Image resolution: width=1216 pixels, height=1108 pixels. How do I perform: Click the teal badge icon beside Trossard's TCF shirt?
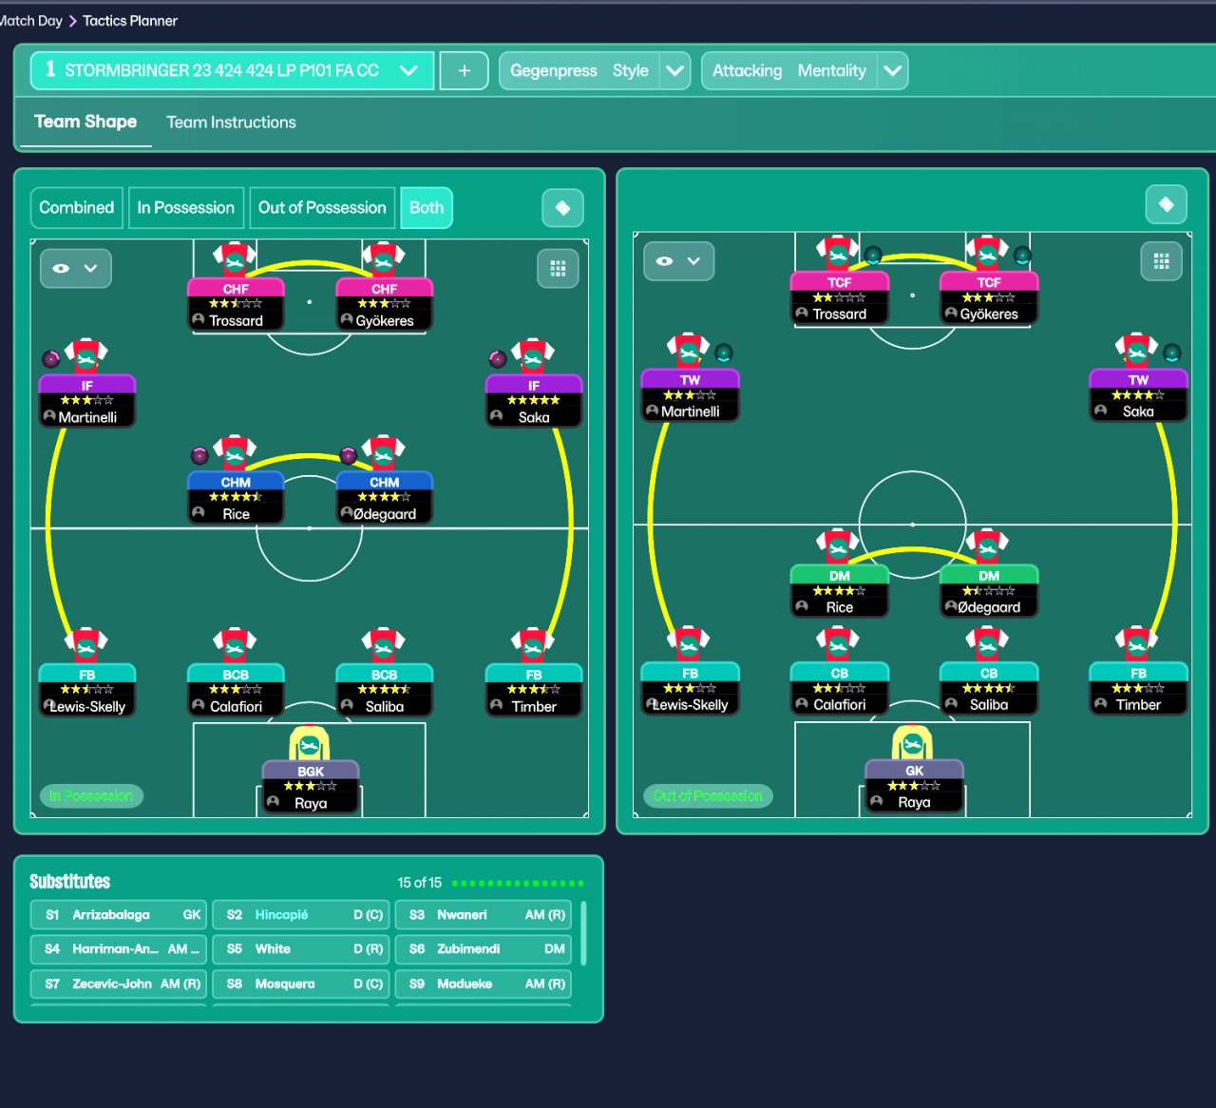tap(873, 255)
